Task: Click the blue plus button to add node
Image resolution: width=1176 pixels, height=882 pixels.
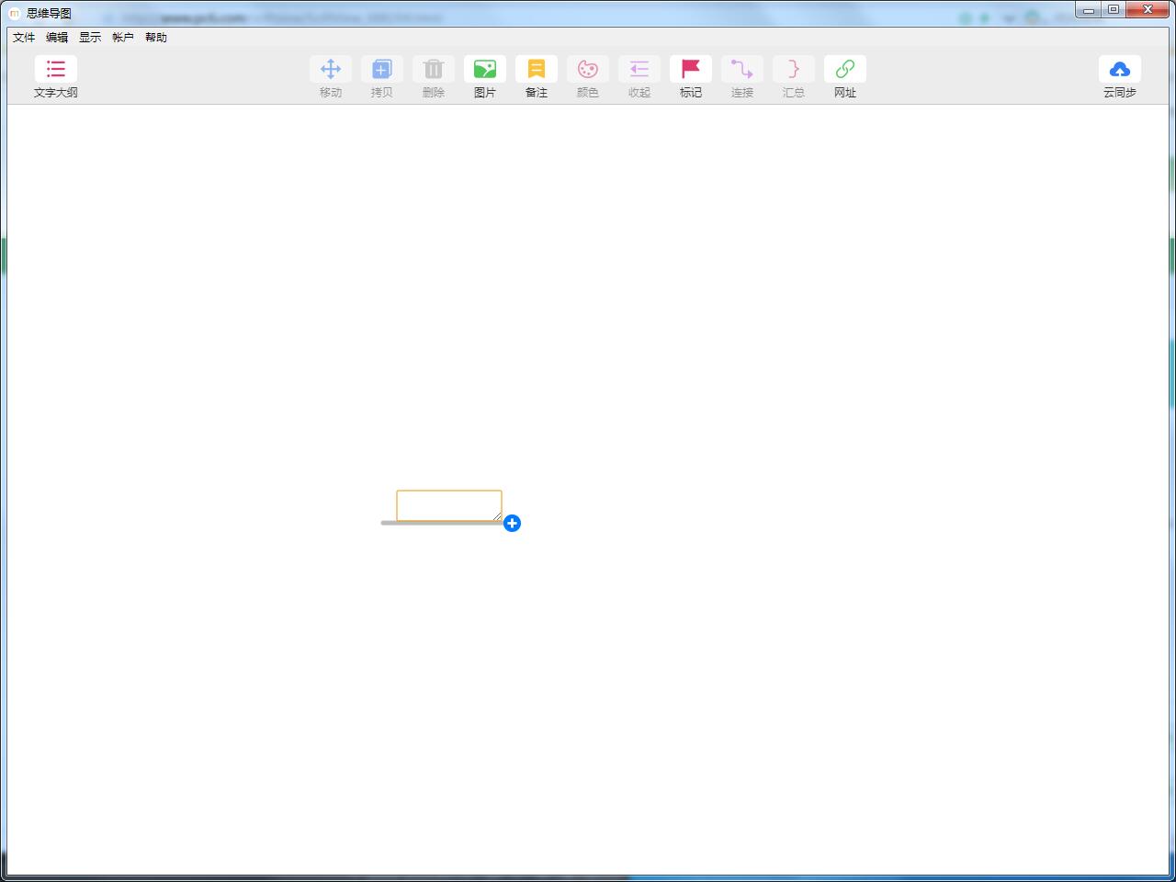Action: click(x=512, y=523)
